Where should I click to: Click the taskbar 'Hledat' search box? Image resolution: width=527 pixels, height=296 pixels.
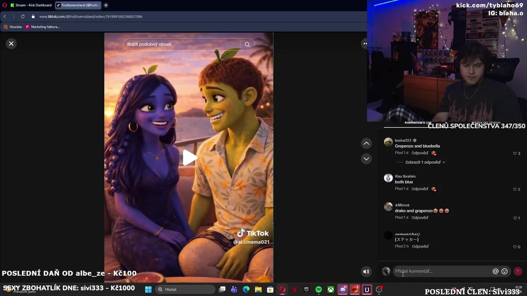tap(185, 289)
